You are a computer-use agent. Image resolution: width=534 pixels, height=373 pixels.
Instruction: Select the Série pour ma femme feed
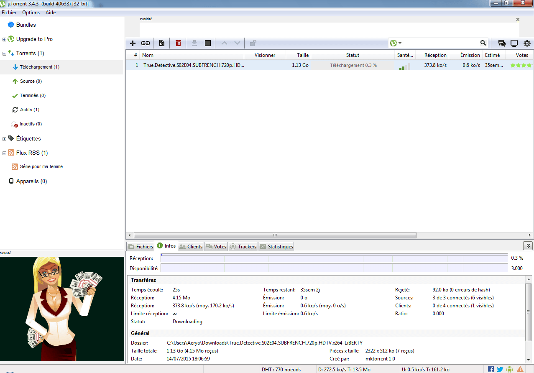point(41,167)
